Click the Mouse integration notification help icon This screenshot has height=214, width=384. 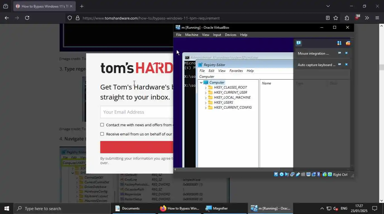[x=340, y=53]
